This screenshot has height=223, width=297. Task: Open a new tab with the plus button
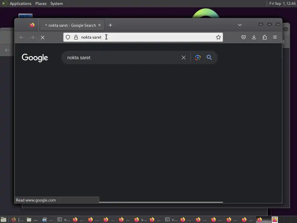pos(110,25)
